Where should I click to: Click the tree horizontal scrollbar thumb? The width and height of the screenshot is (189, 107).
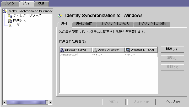point(26,103)
